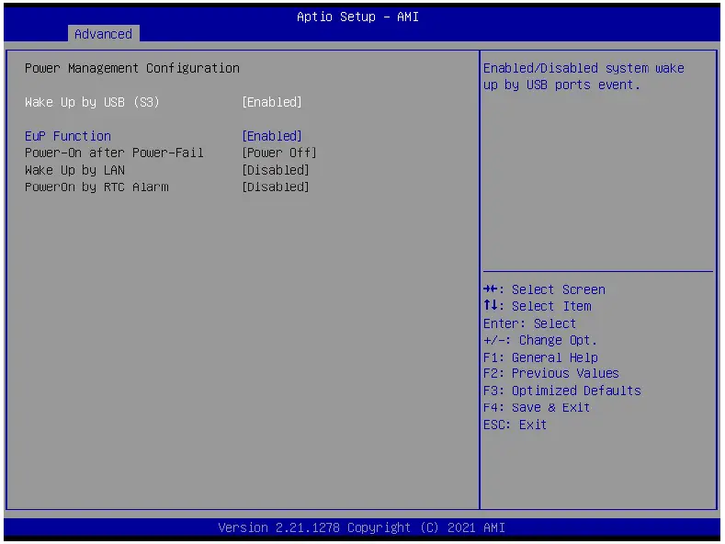The image size is (725, 544).
Task: Click the ESC: Exit hint
Action: [515, 425]
